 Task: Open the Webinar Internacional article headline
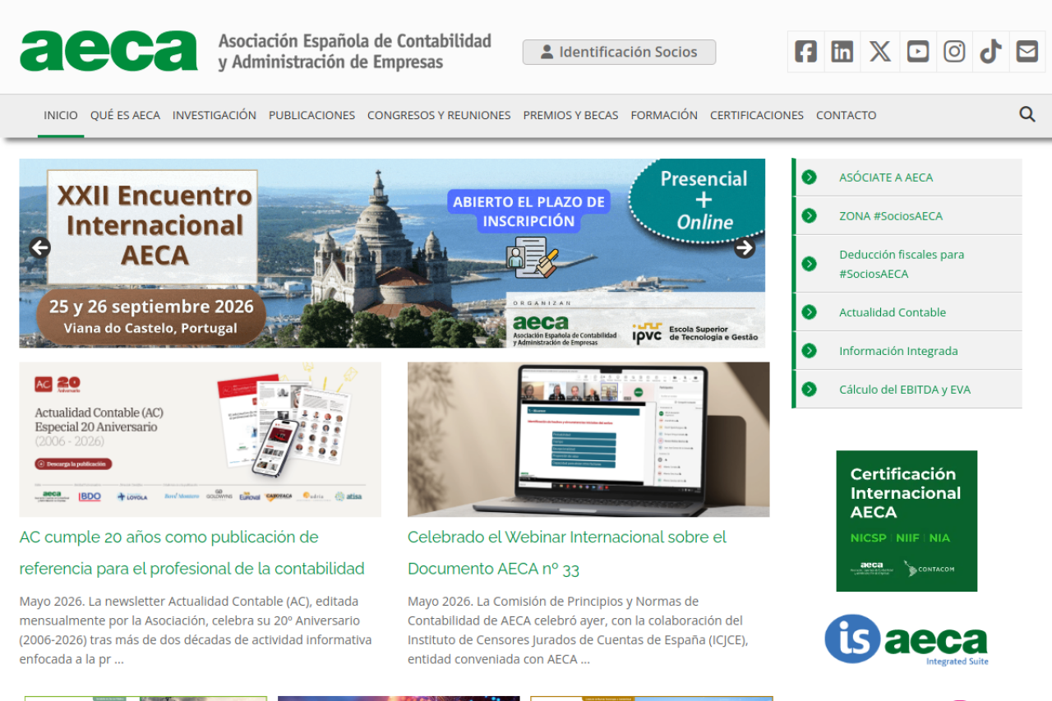[567, 552]
